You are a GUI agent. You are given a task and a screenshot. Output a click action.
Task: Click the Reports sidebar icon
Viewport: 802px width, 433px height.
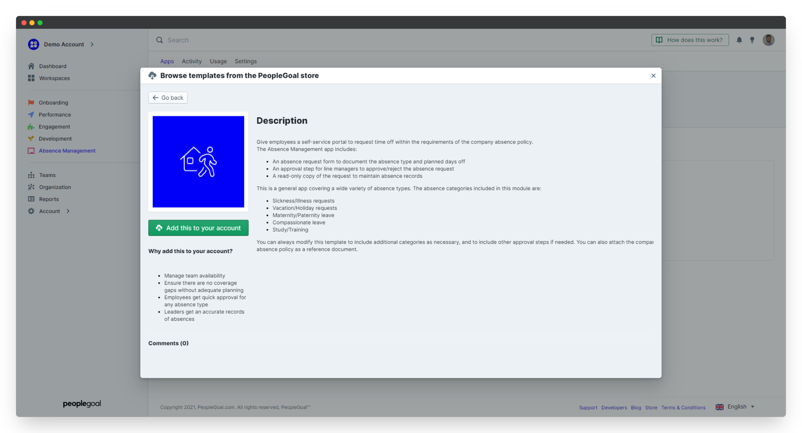tap(31, 199)
